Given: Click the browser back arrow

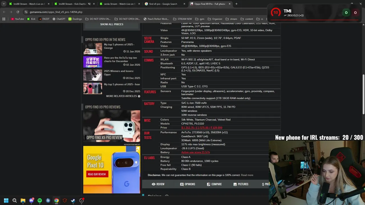Looking at the screenshot, I should click(x=4, y=12).
